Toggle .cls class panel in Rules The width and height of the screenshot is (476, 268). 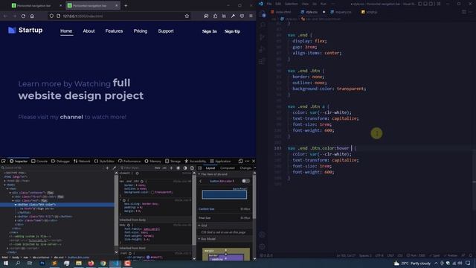[164, 167]
